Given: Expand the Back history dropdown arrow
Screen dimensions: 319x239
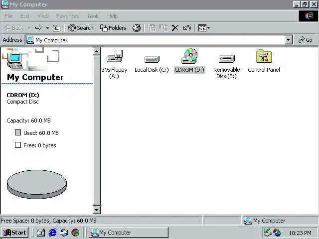Looking at the screenshot, I should coord(29,28).
